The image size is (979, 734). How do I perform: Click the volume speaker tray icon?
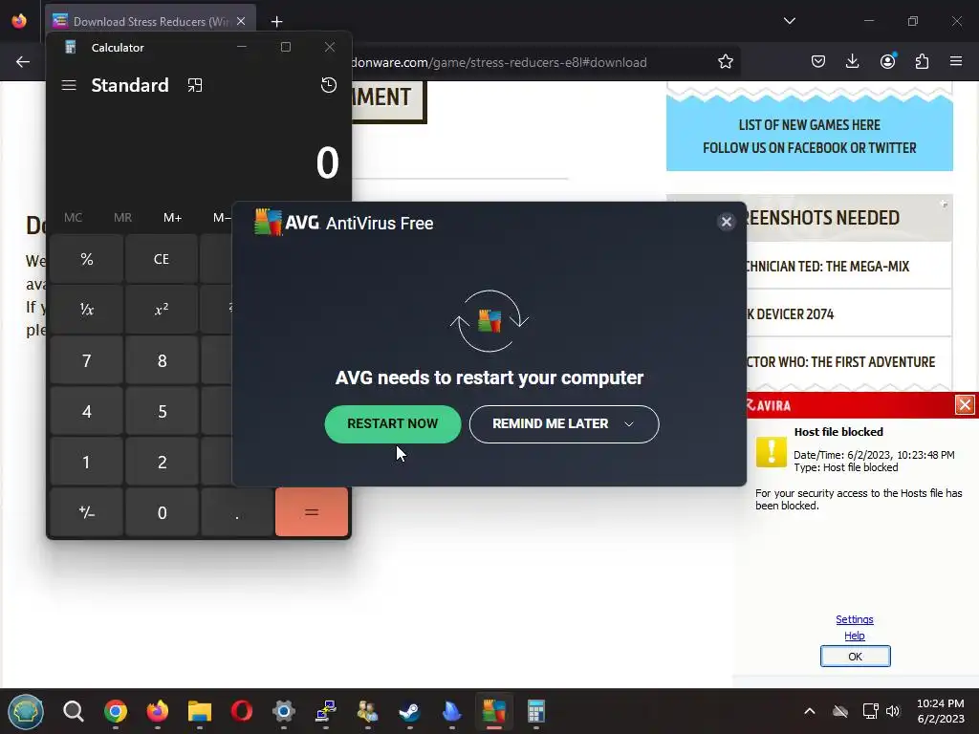893,711
